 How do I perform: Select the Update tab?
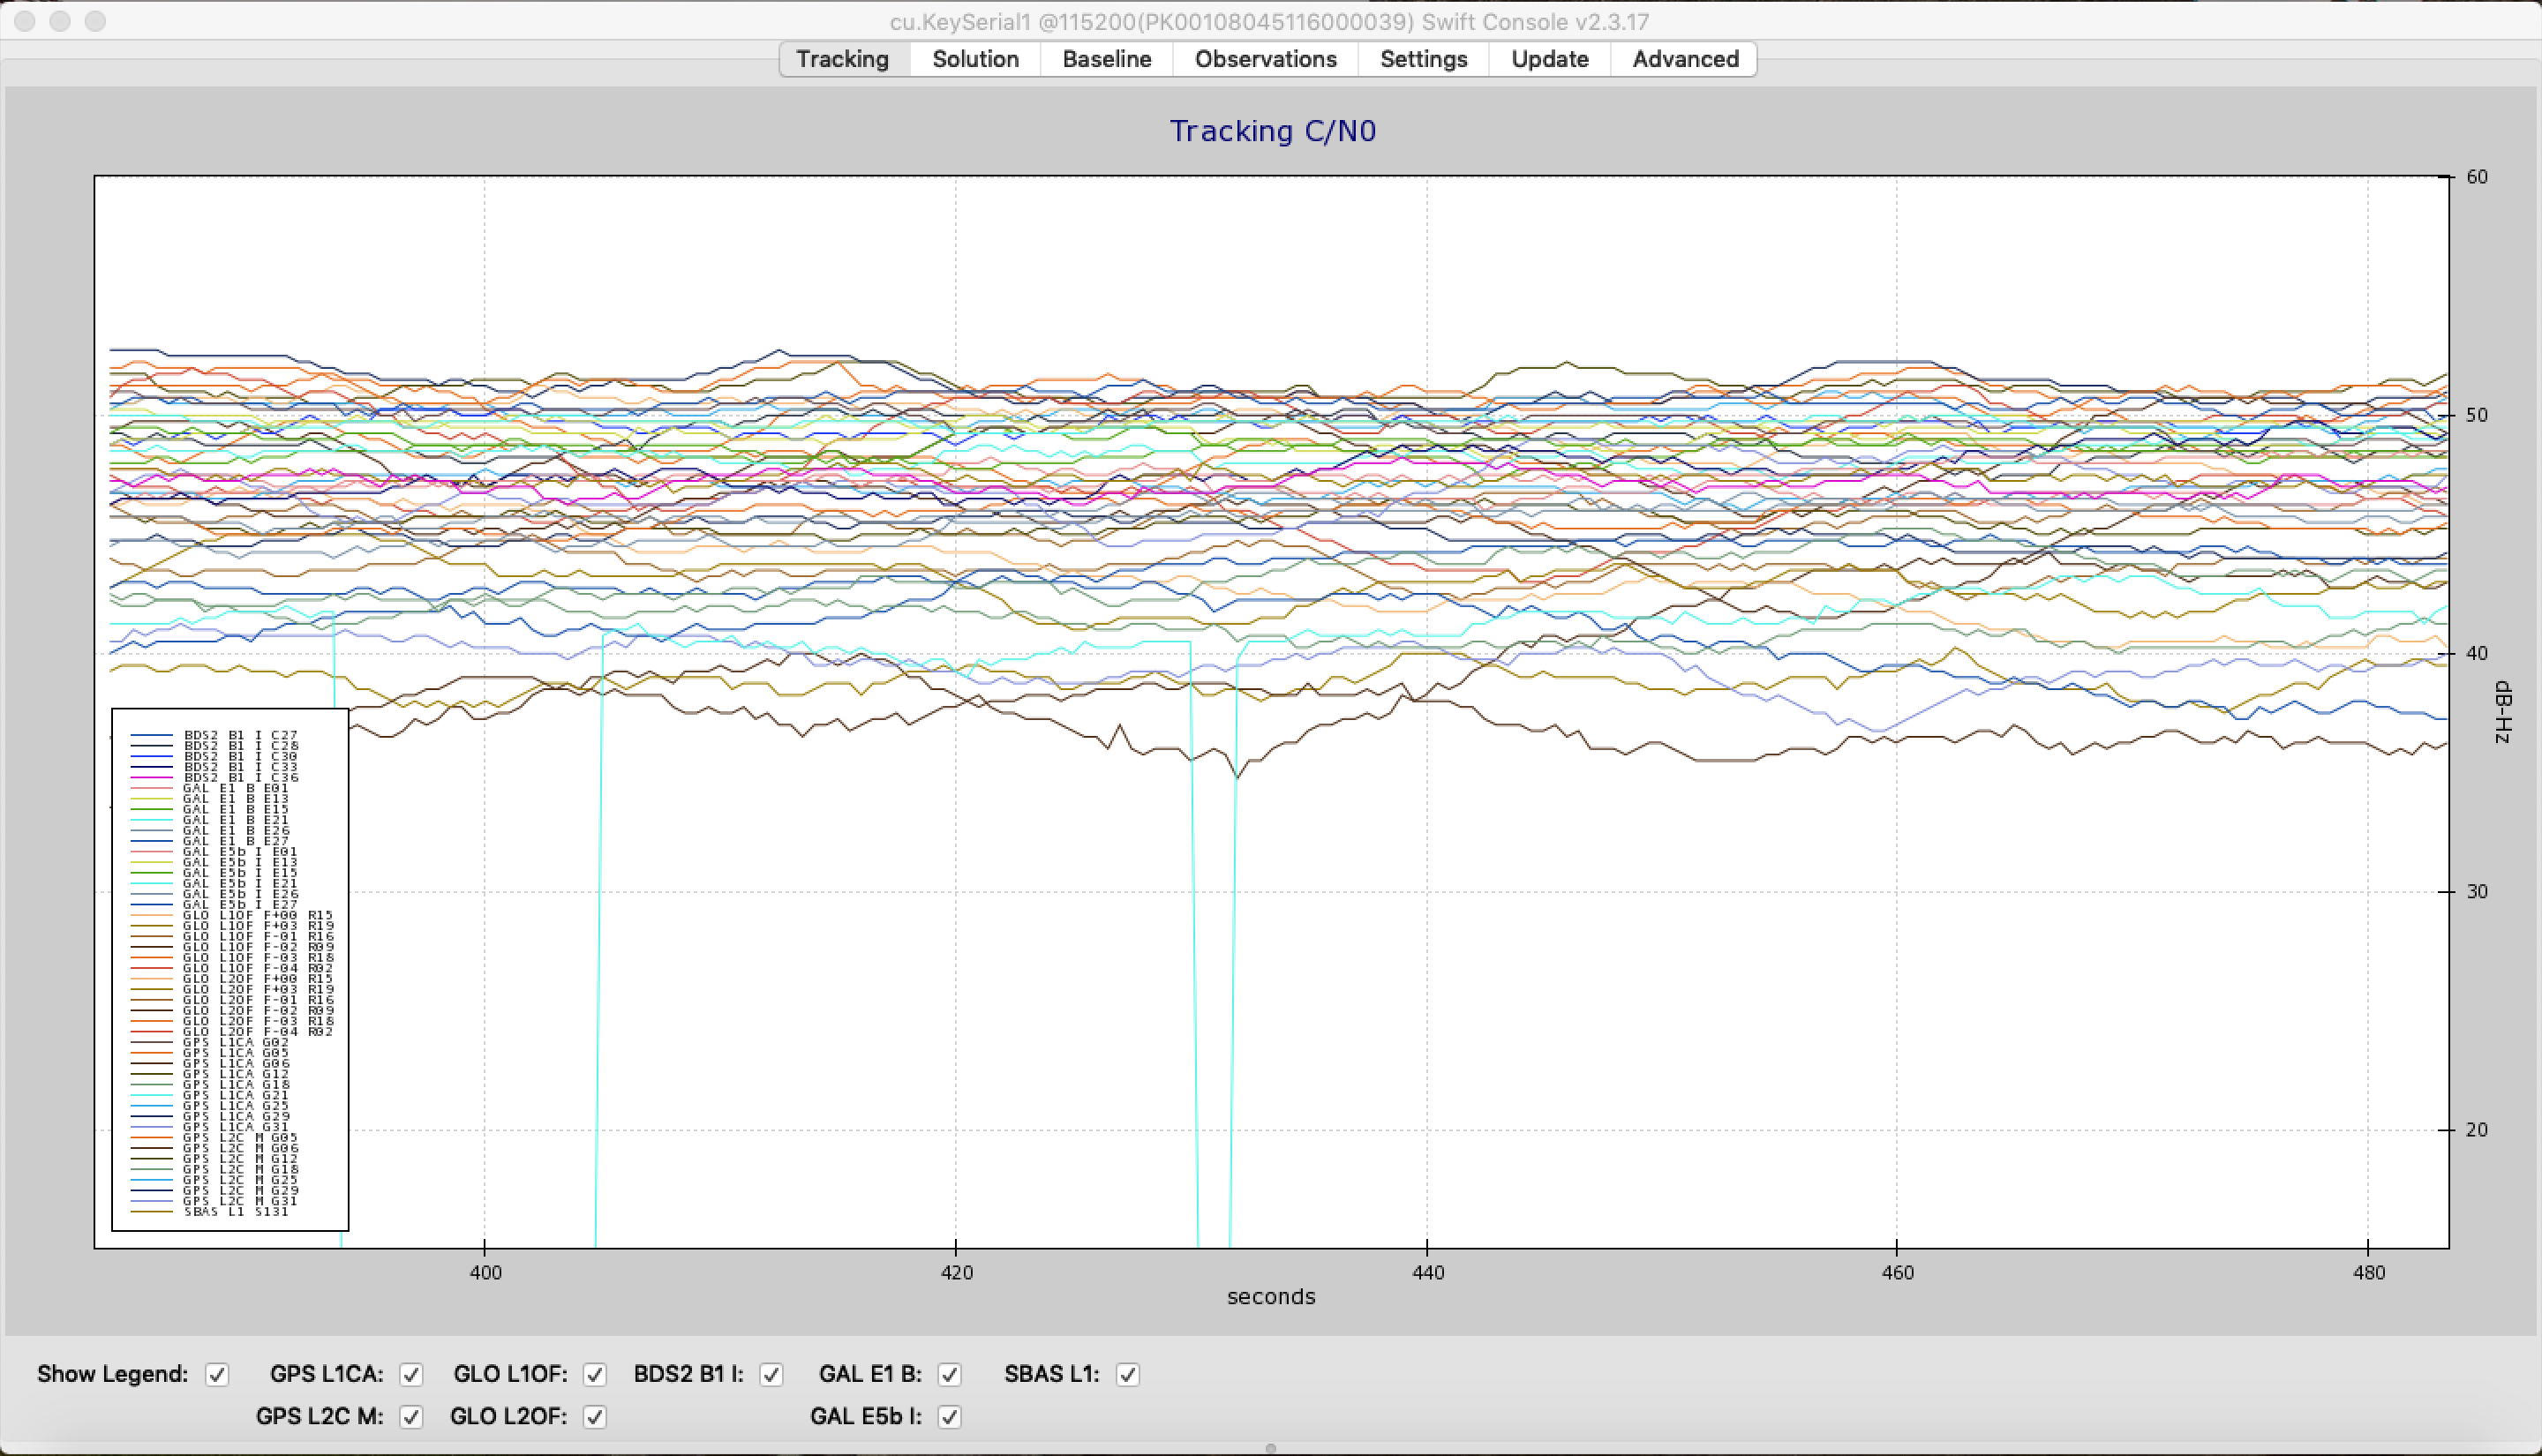[x=1549, y=59]
